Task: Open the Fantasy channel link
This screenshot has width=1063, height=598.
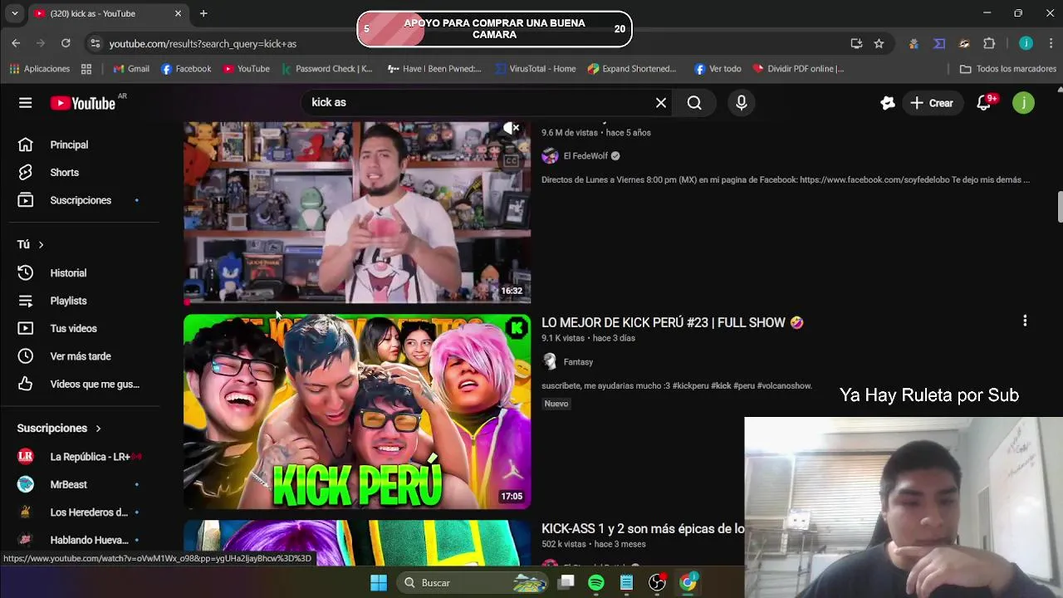Action: pyautogui.click(x=578, y=362)
